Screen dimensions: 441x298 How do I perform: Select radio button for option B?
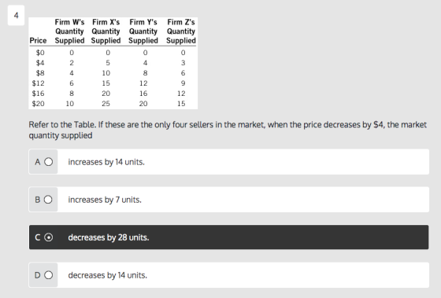pyautogui.click(x=48, y=200)
